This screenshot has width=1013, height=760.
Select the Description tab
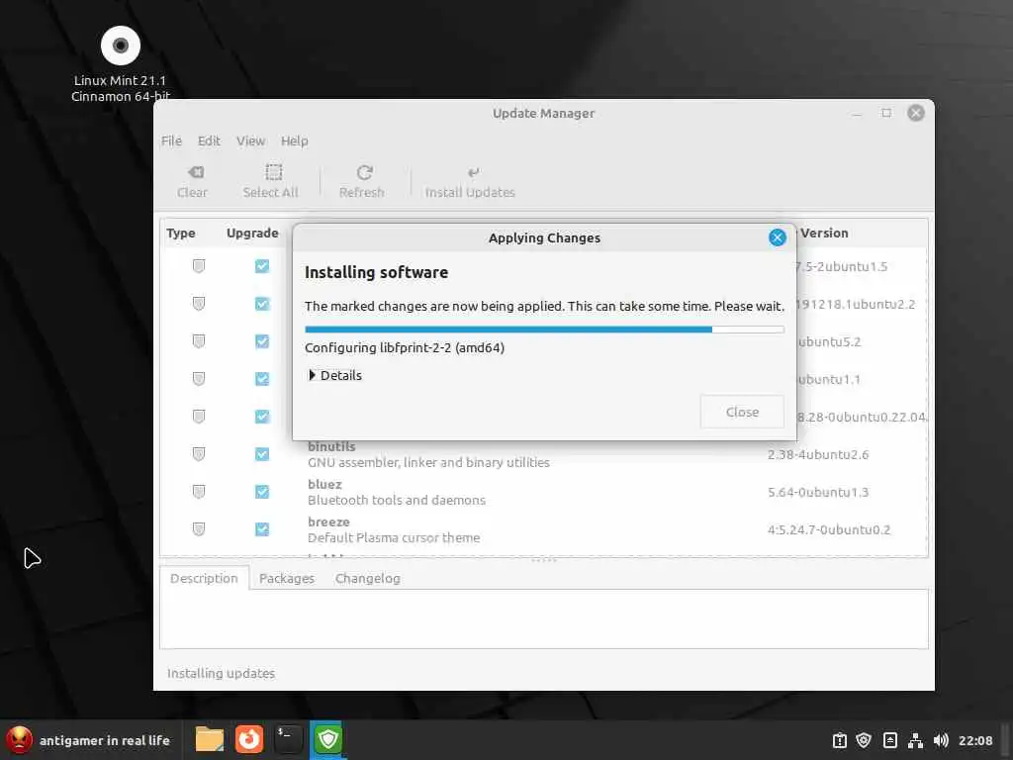click(x=204, y=578)
